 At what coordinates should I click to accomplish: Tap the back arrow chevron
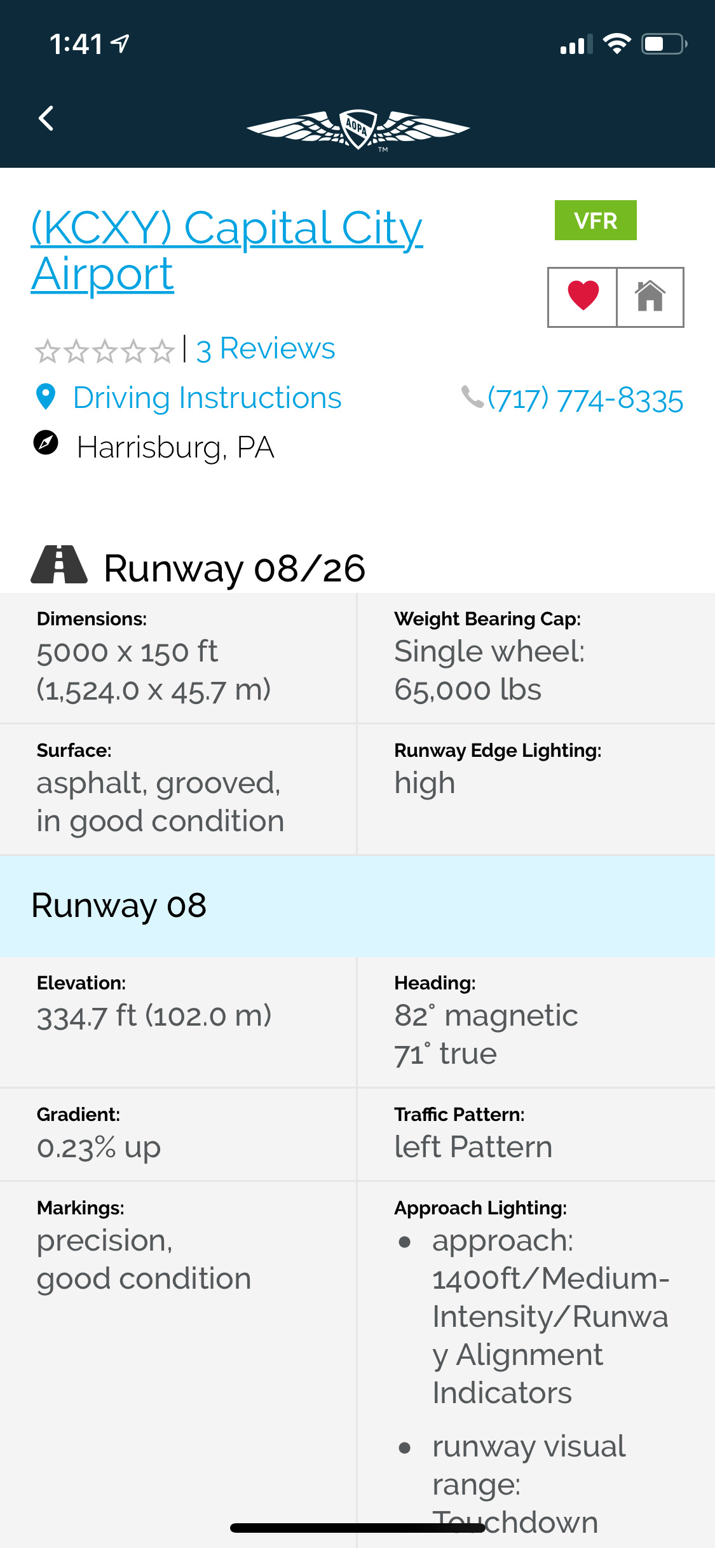(46, 119)
